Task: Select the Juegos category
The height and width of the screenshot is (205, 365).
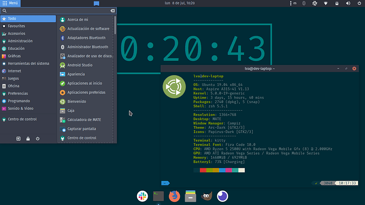Action: (28, 78)
